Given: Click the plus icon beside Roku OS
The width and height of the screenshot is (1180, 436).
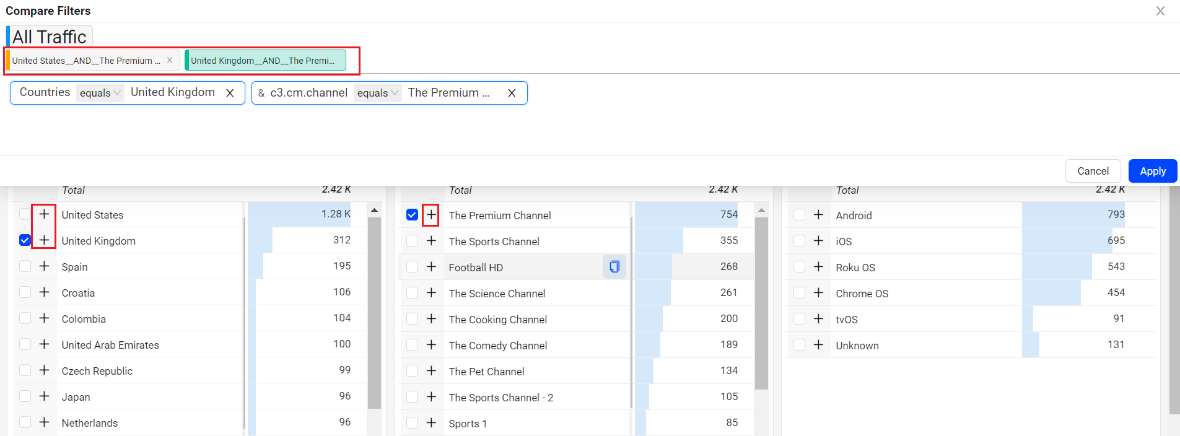Looking at the screenshot, I should coord(818,267).
